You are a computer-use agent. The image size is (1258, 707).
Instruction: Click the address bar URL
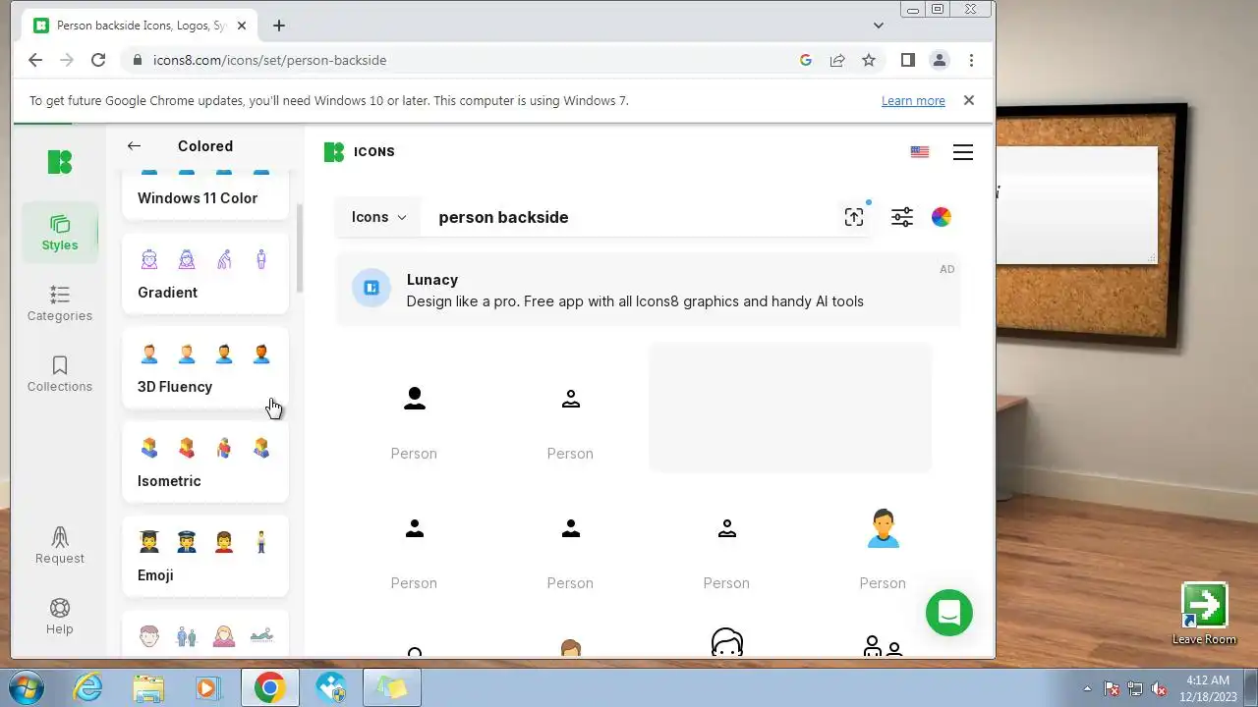(x=269, y=60)
